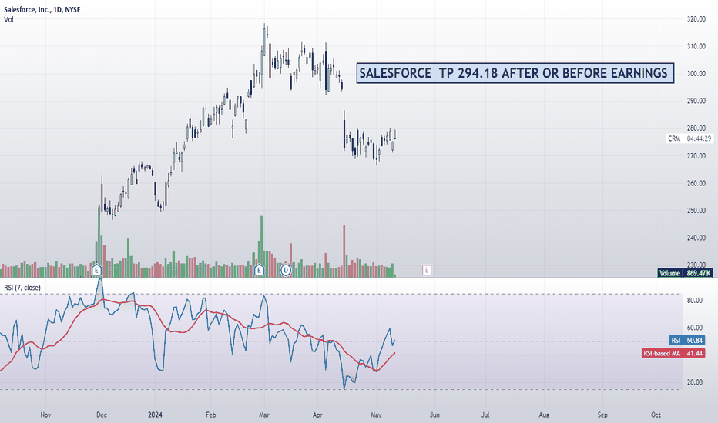Image resolution: width=718 pixels, height=423 pixels.
Task: Click the 280.00 price axis label
Action: 696,128
